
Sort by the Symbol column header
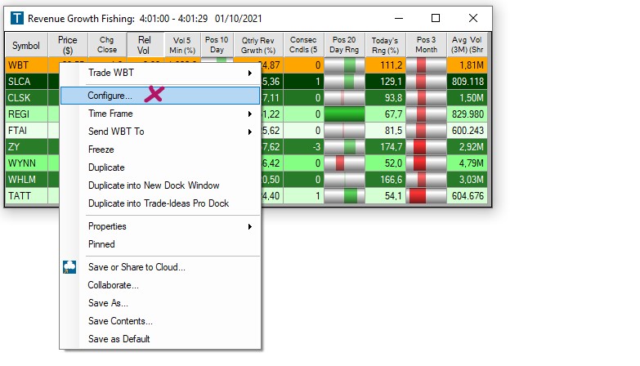25,46
